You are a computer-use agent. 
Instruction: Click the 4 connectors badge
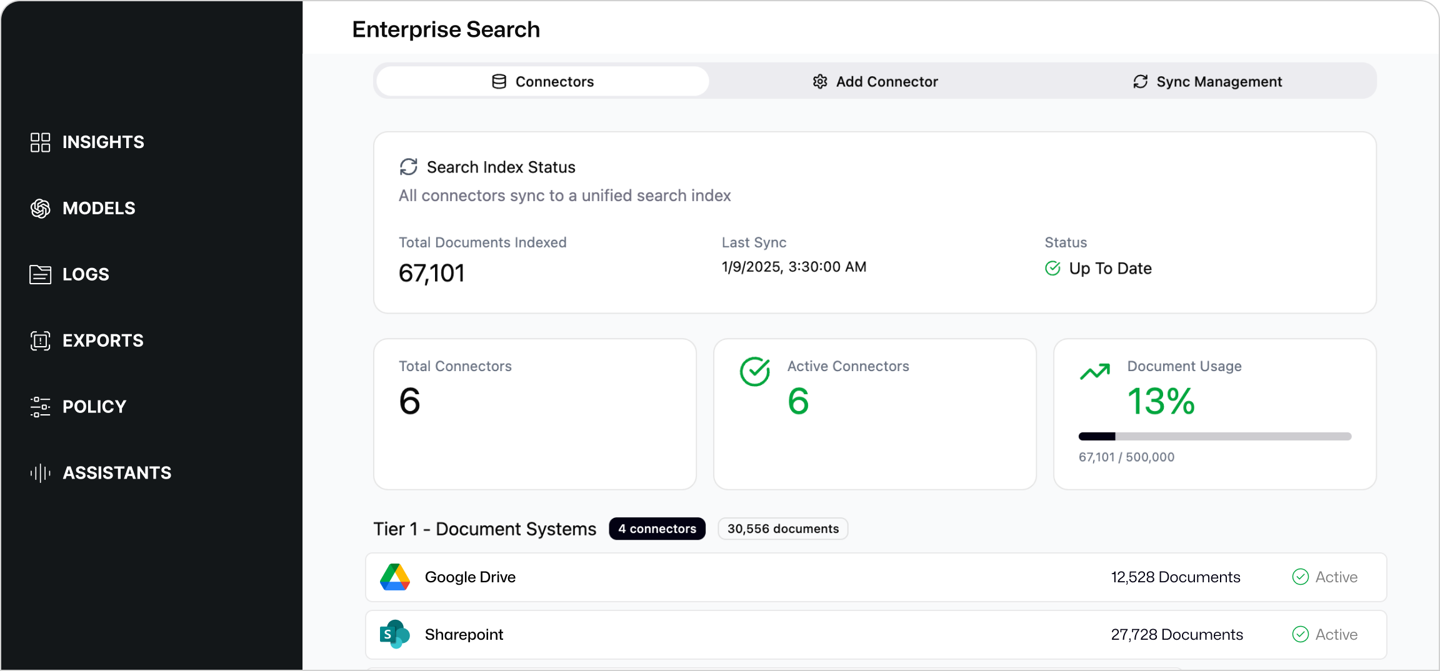tap(657, 529)
